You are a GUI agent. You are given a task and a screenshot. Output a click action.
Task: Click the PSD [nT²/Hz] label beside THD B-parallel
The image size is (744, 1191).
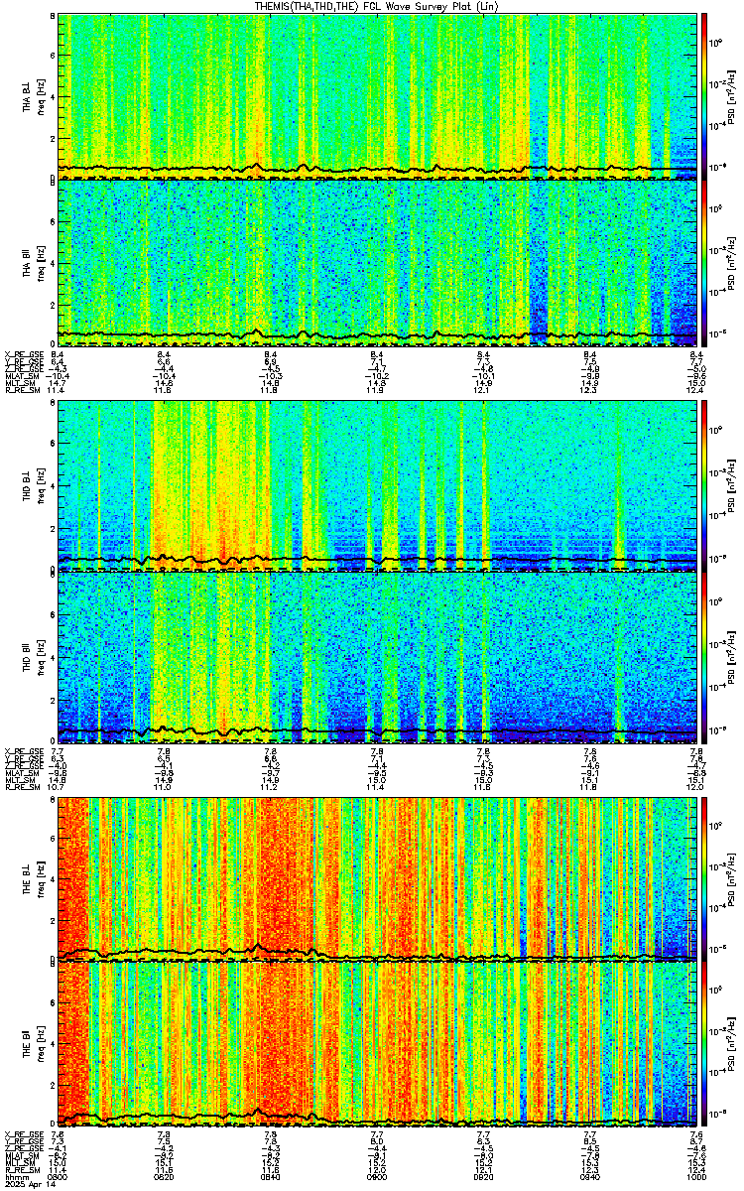click(x=730, y=655)
